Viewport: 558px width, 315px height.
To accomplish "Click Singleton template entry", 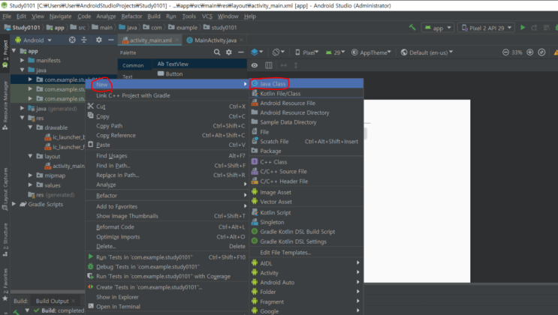I will [306, 222].
